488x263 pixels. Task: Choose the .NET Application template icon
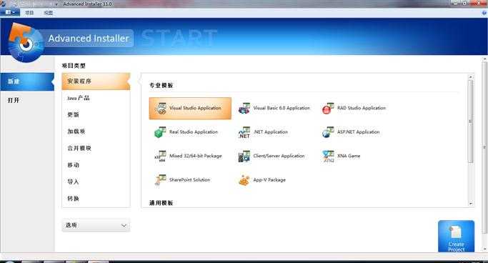pos(244,132)
